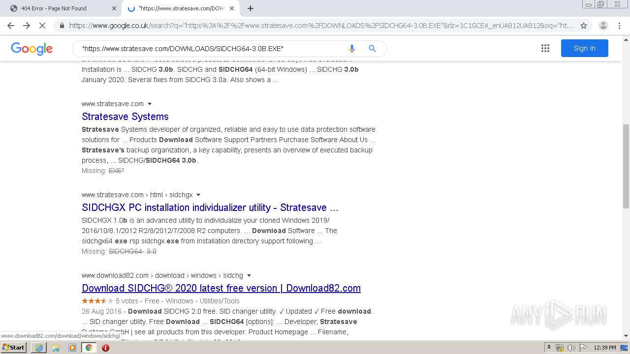The width and height of the screenshot is (630, 354).
Task: Expand options arrow beside www.stratesave.com
Action: [x=150, y=104]
